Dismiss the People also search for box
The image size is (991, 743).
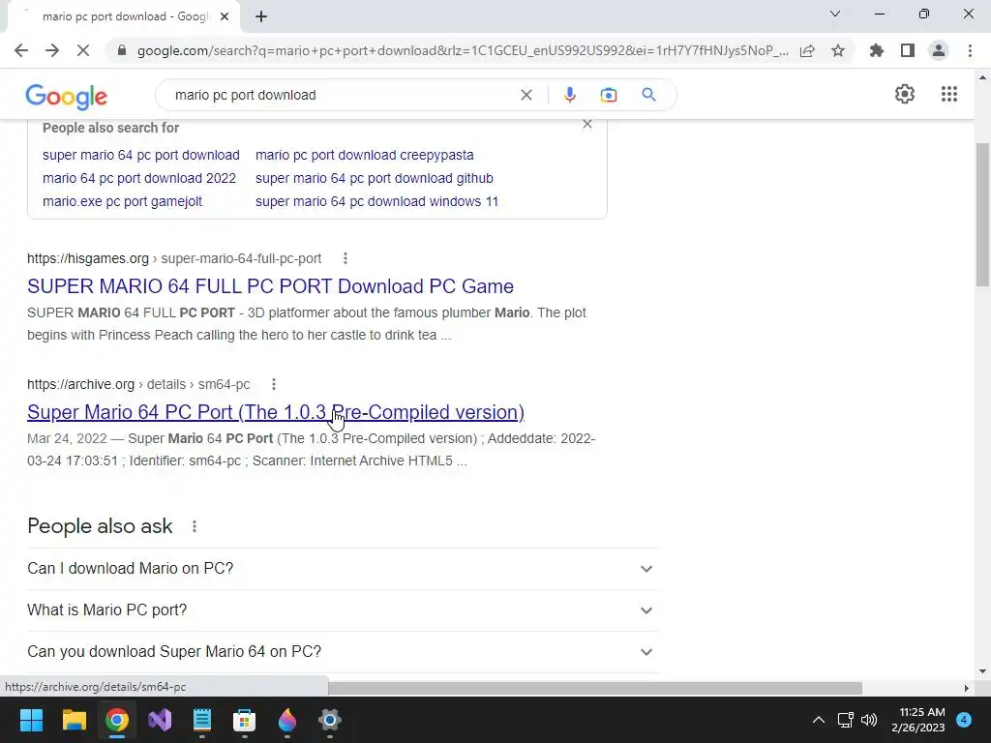pos(587,124)
